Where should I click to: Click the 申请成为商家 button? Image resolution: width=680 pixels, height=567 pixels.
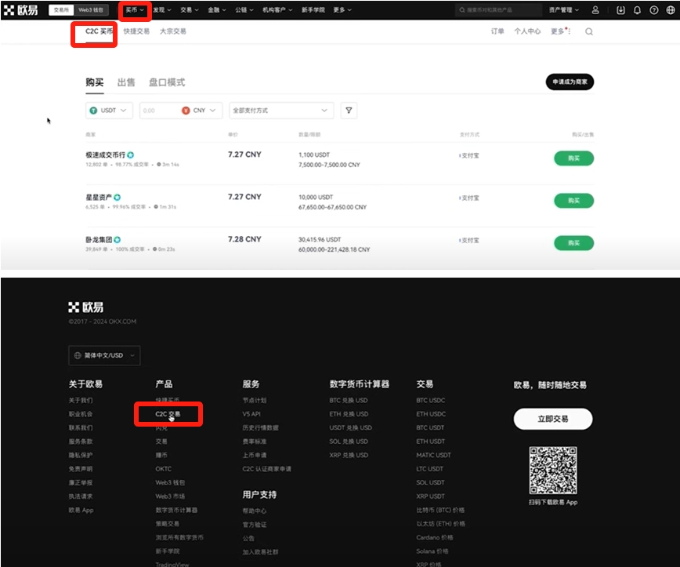pos(570,82)
